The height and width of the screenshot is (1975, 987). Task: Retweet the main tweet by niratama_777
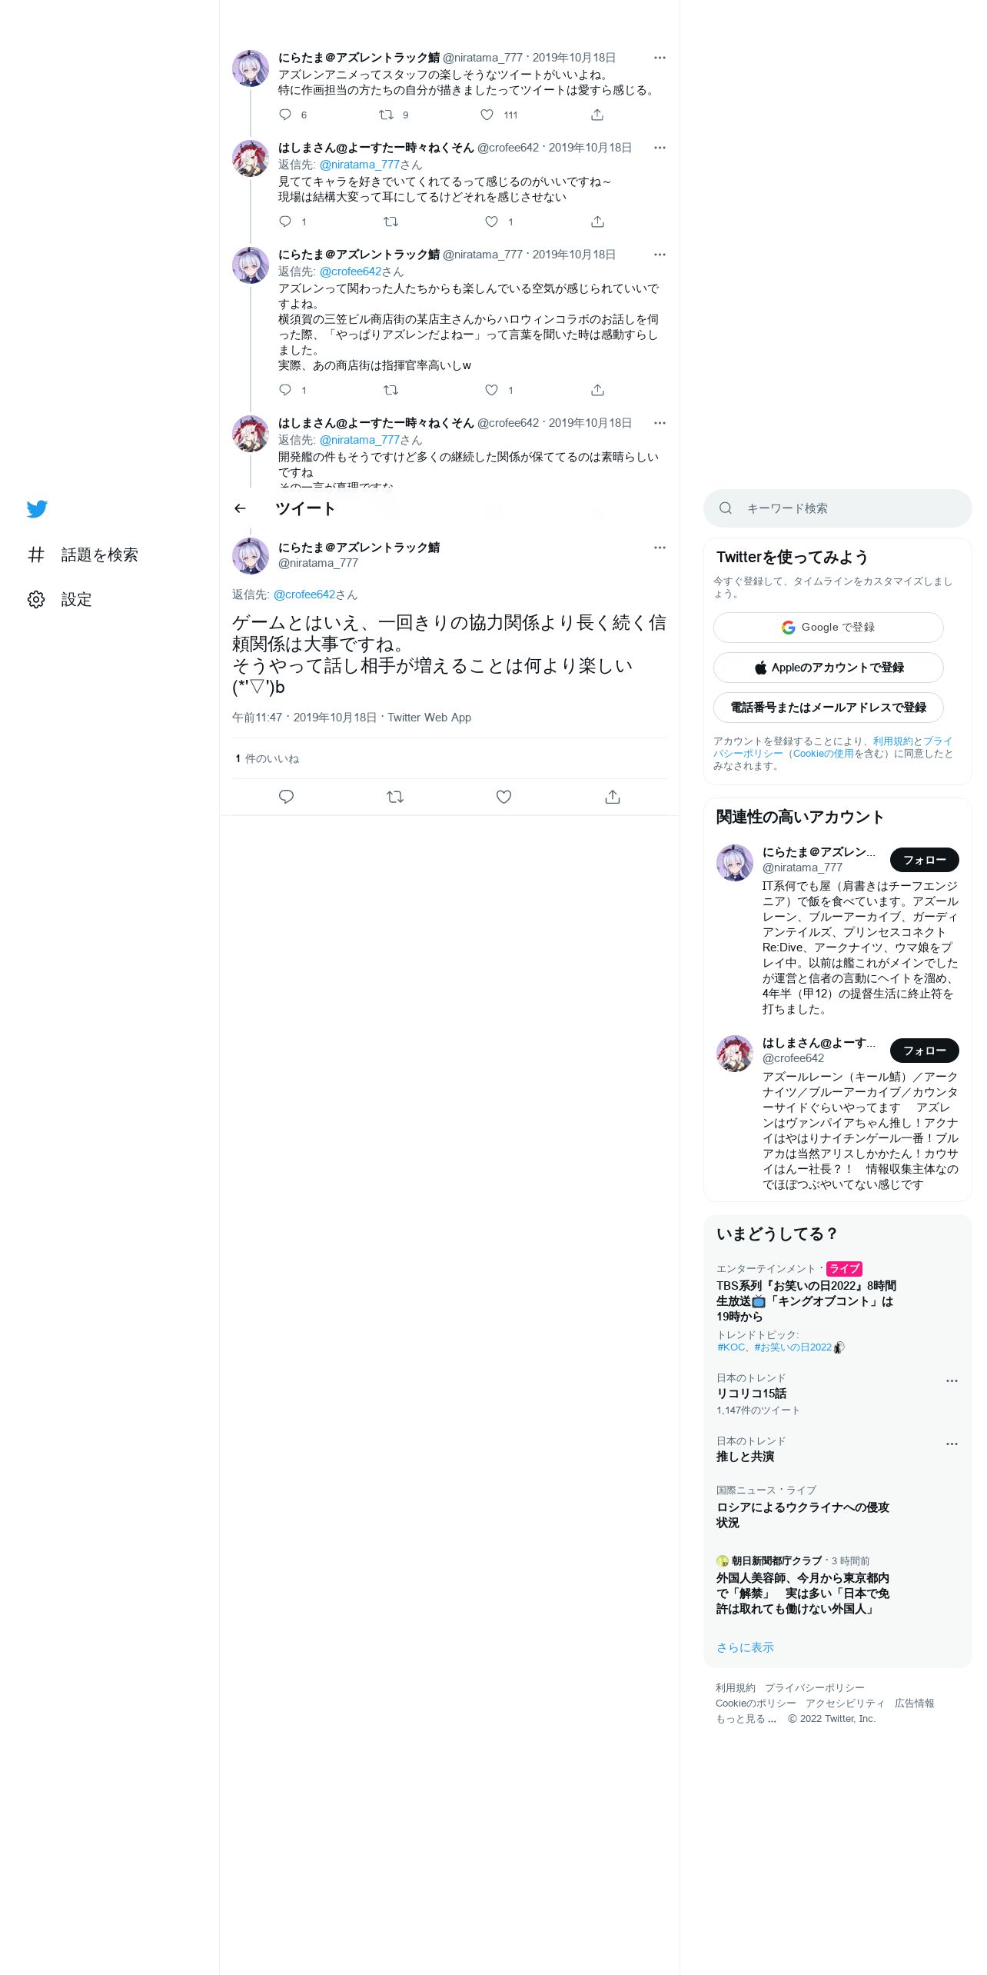coord(395,797)
